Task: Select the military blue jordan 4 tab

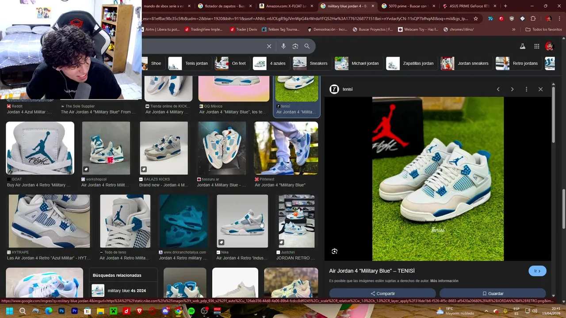Action: [x=347, y=6]
